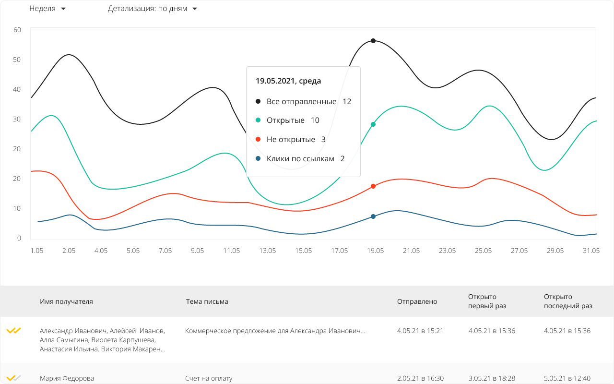The height and width of the screenshot is (384, 614).
Task: Click the Открыто первый раз column header
Action: click(x=487, y=301)
